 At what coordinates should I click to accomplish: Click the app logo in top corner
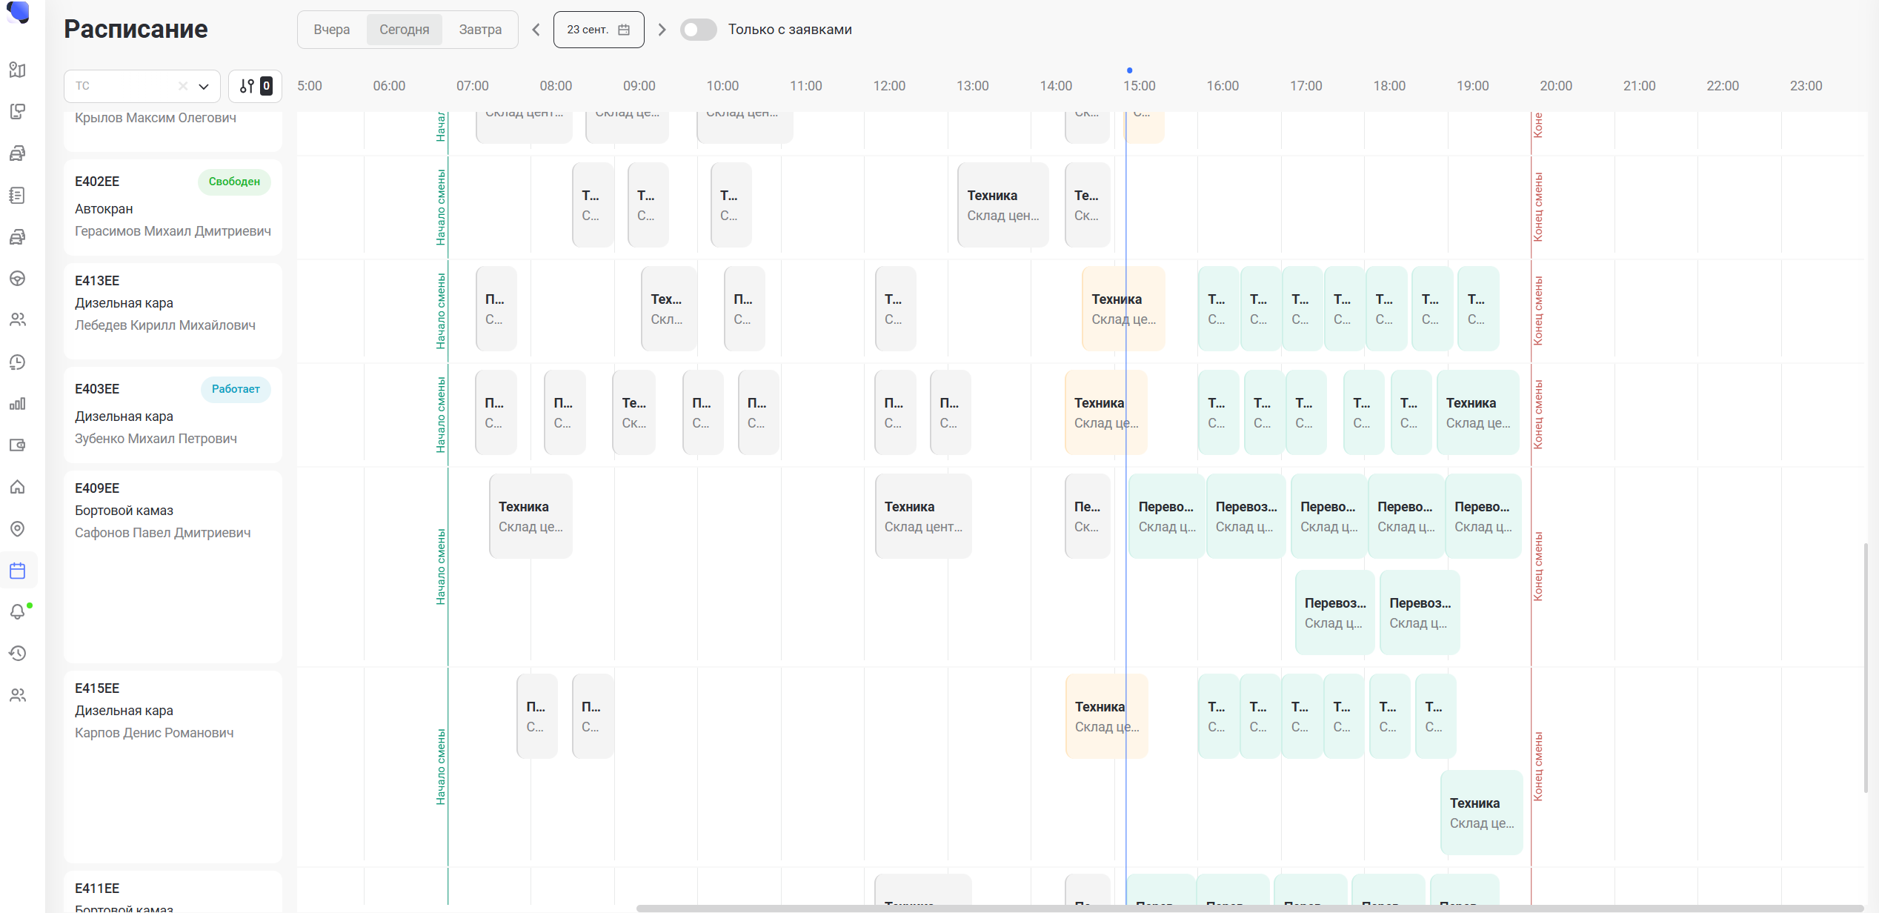[x=18, y=12]
